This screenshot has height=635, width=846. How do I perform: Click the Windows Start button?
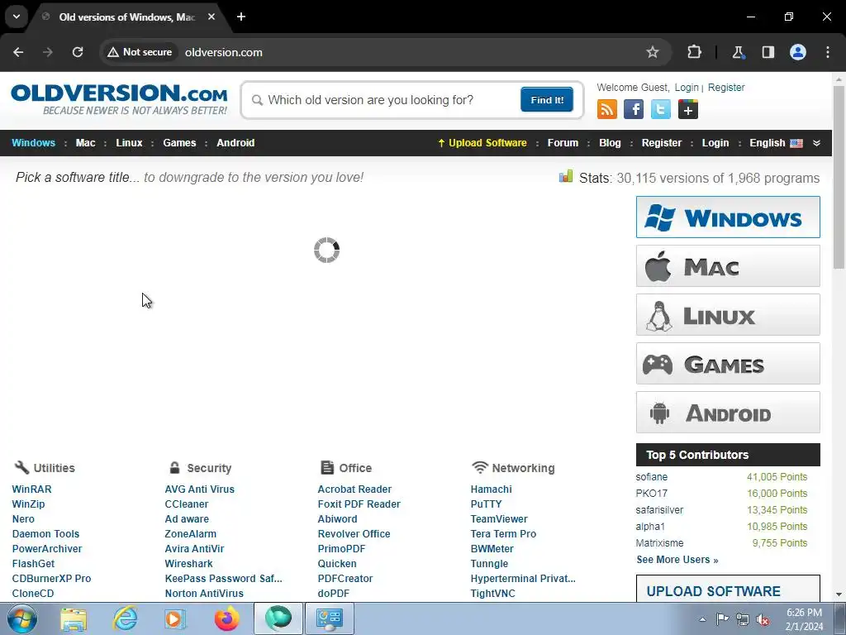[x=22, y=618]
